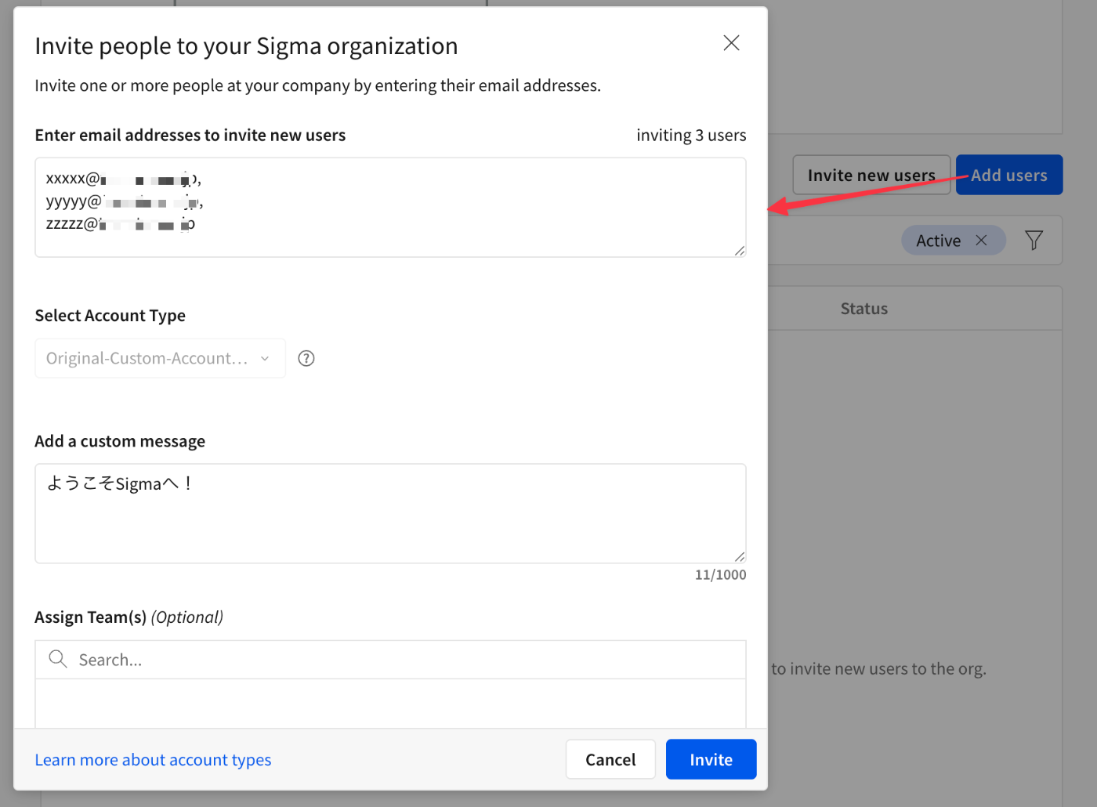Click the 'Add a custom message' label
The width and height of the screenshot is (1097, 807).
[120, 441]
